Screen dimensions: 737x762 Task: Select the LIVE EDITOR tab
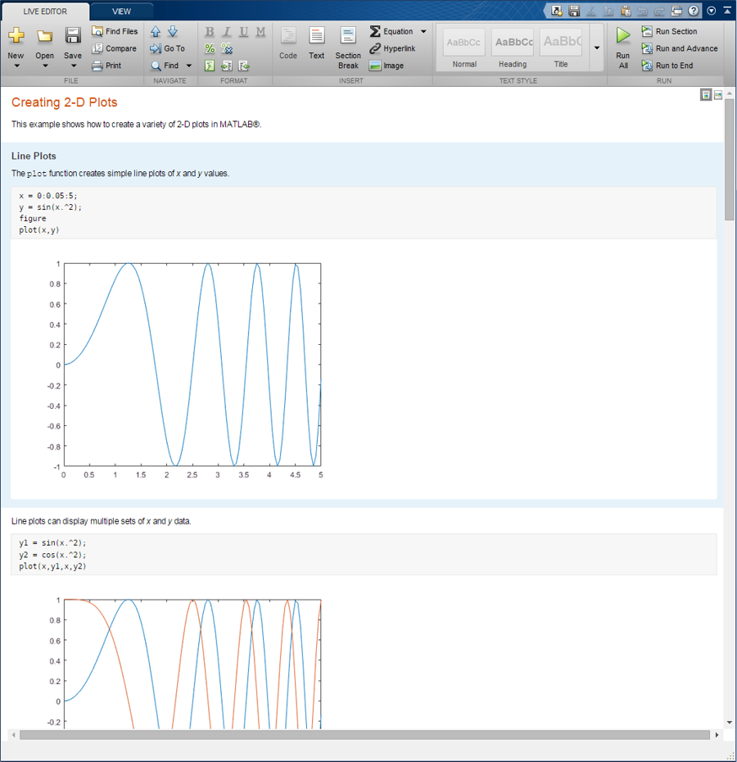[45, 11]
